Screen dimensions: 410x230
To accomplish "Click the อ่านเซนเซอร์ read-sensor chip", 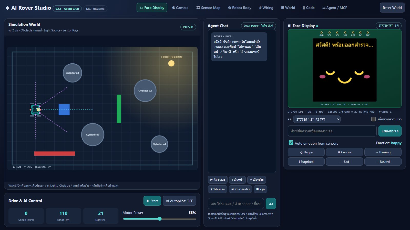I will 240,189.
